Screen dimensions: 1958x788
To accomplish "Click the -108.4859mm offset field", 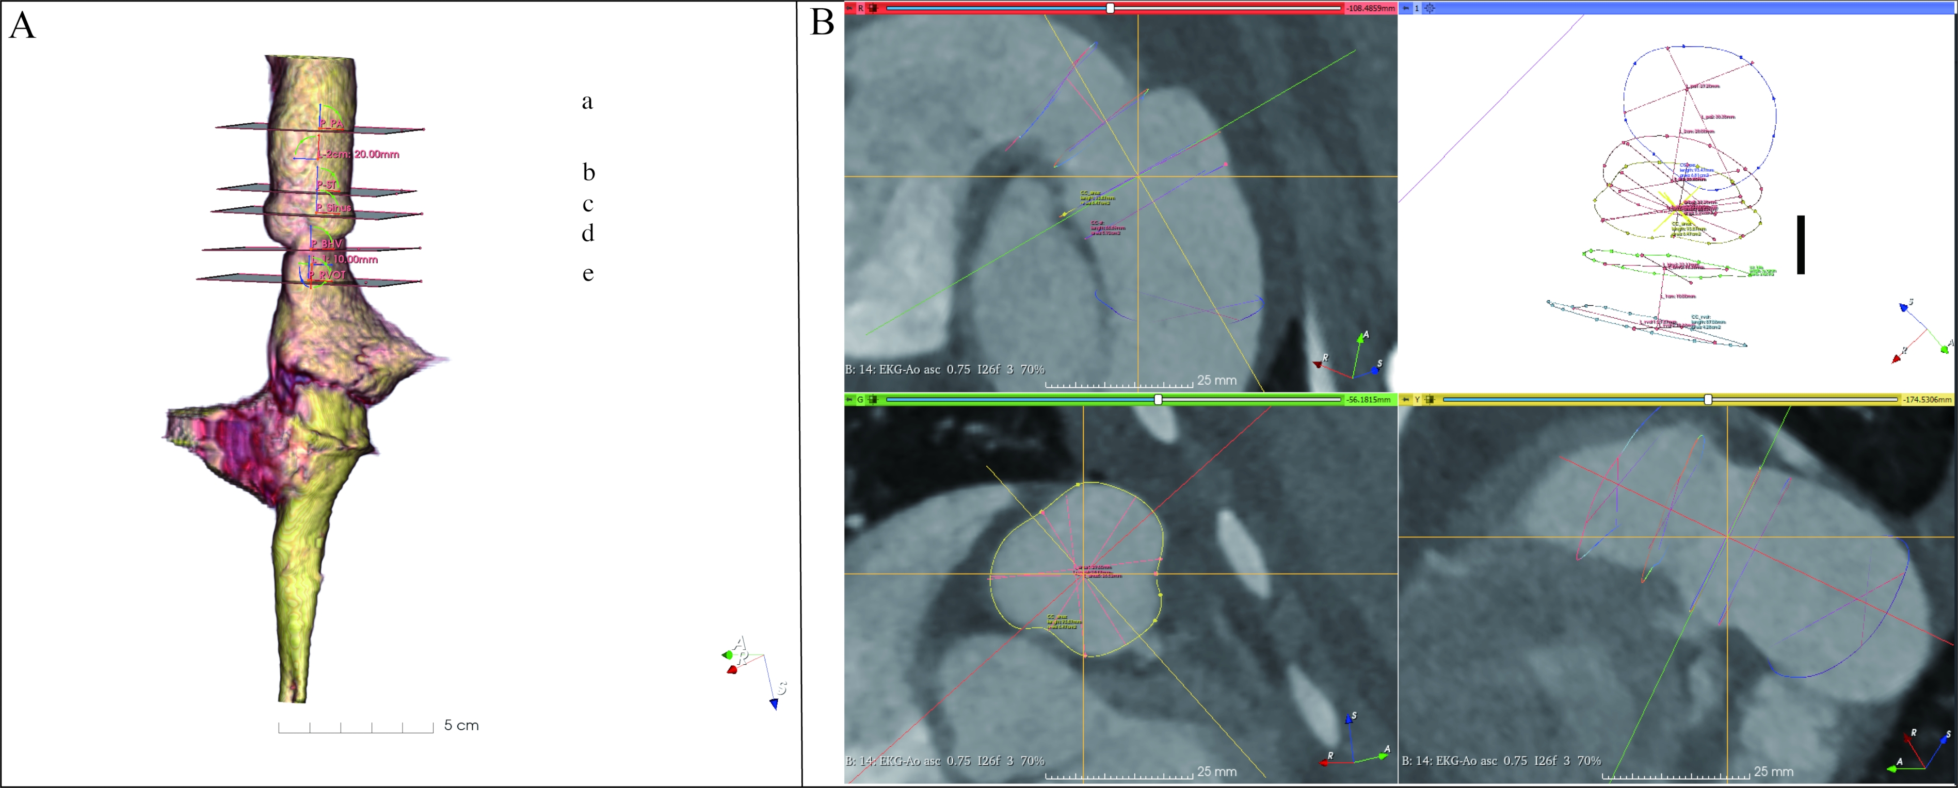I will pos(1371,8).
